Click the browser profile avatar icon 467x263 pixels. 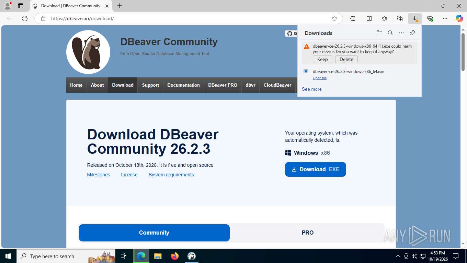[8, 6]
